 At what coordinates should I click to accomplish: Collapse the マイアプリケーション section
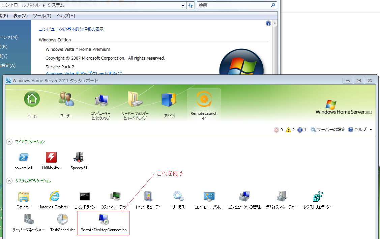point(9,142)
